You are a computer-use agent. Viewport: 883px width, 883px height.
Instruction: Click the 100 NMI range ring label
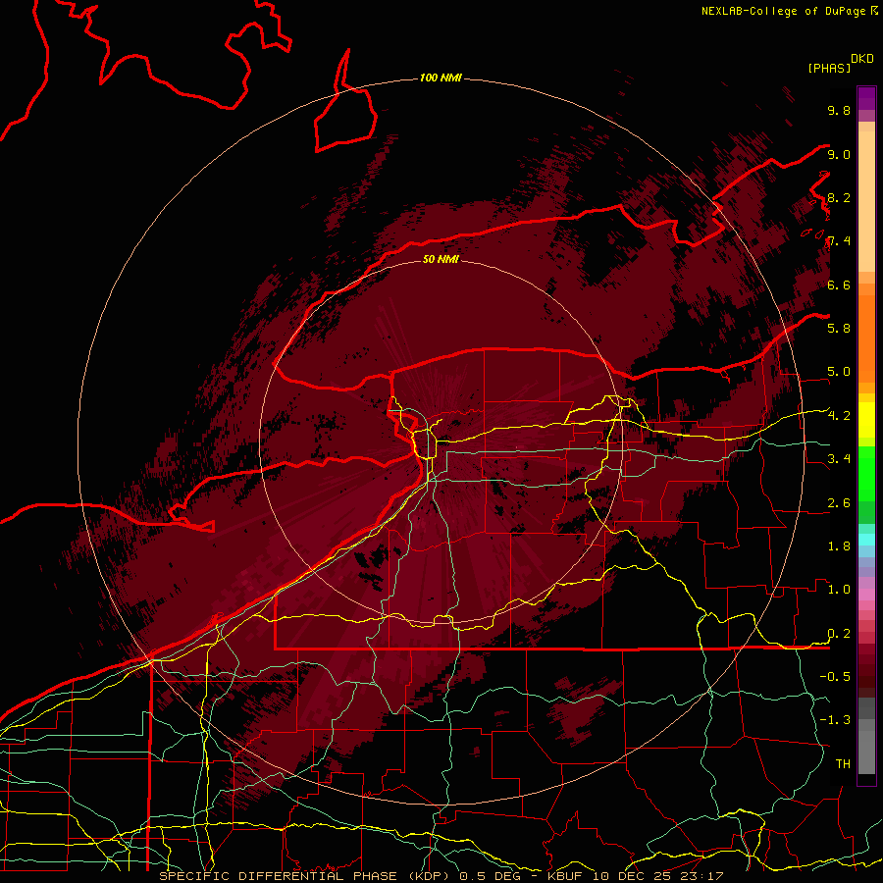441,78
